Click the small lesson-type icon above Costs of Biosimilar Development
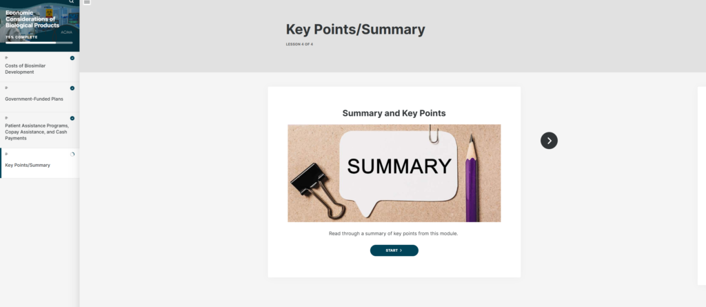706x307 pixels. [x=7, y=58]
